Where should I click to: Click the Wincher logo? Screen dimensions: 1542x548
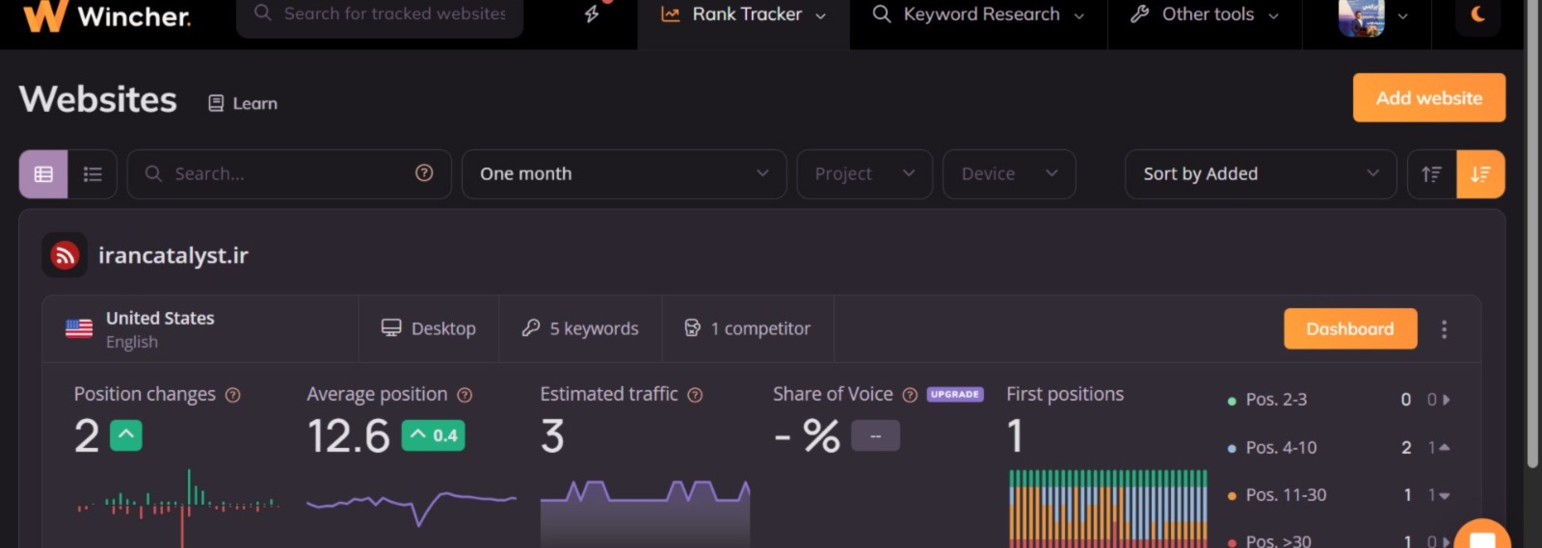tap(106, 15)
